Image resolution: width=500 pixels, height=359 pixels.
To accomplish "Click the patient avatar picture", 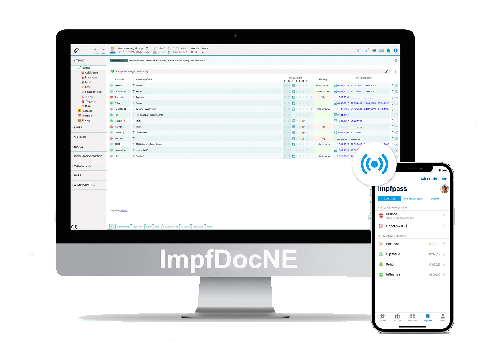I will click(x=113, y=50).
